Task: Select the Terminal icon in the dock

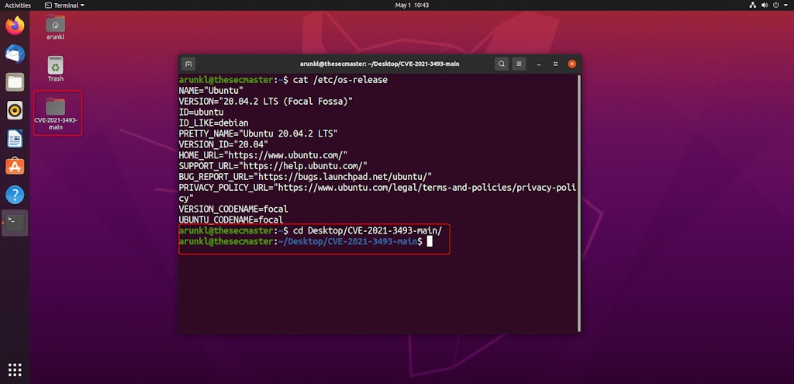Action: (x=15, y=223)
